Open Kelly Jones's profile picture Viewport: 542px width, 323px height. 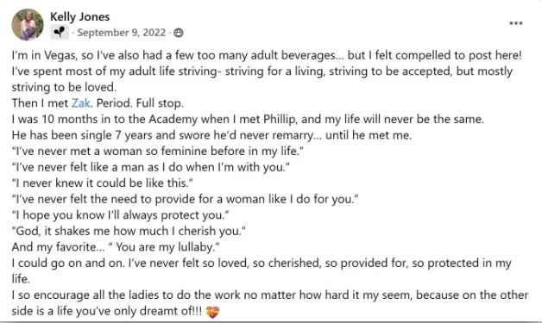tap(28, 24)
